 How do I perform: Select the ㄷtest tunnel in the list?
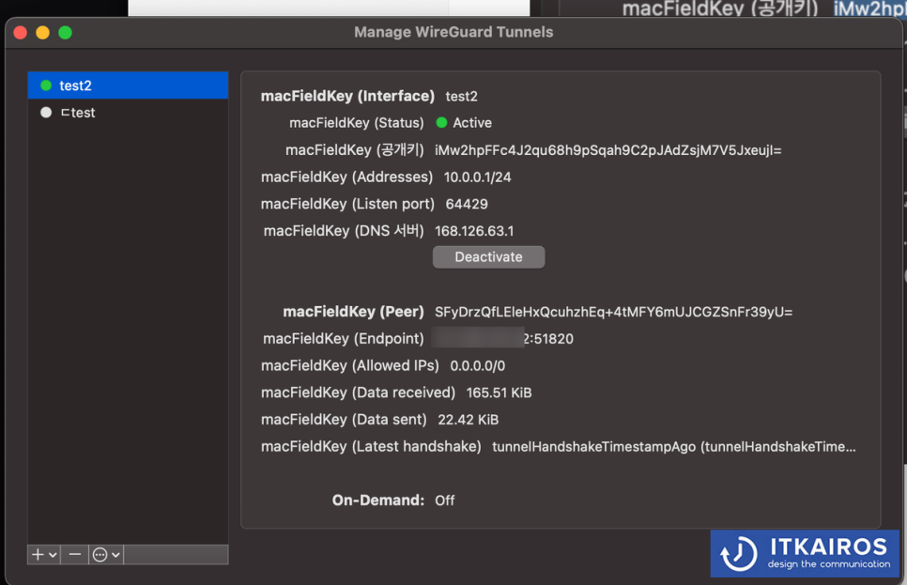pos(128,113)
